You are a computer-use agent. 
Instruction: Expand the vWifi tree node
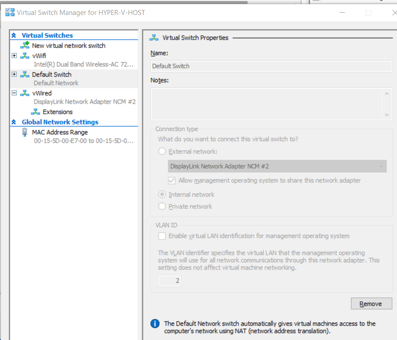click(15, 56)
